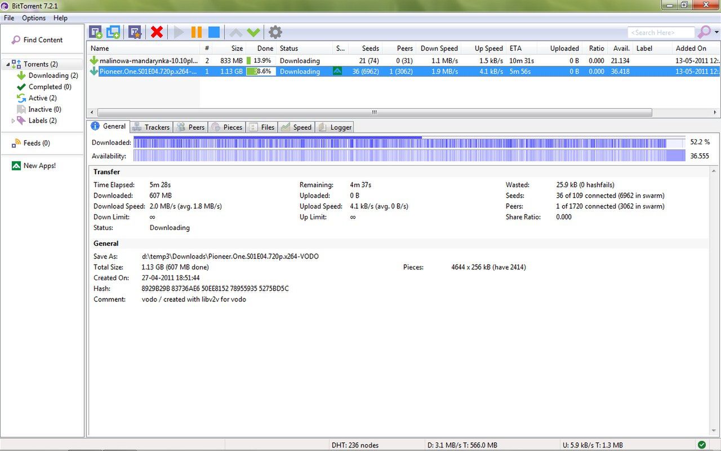The height and width of the screenshot is (451, 721).
Task: Open Preferences via the gear icon
Action: click(x=275, y=32)
